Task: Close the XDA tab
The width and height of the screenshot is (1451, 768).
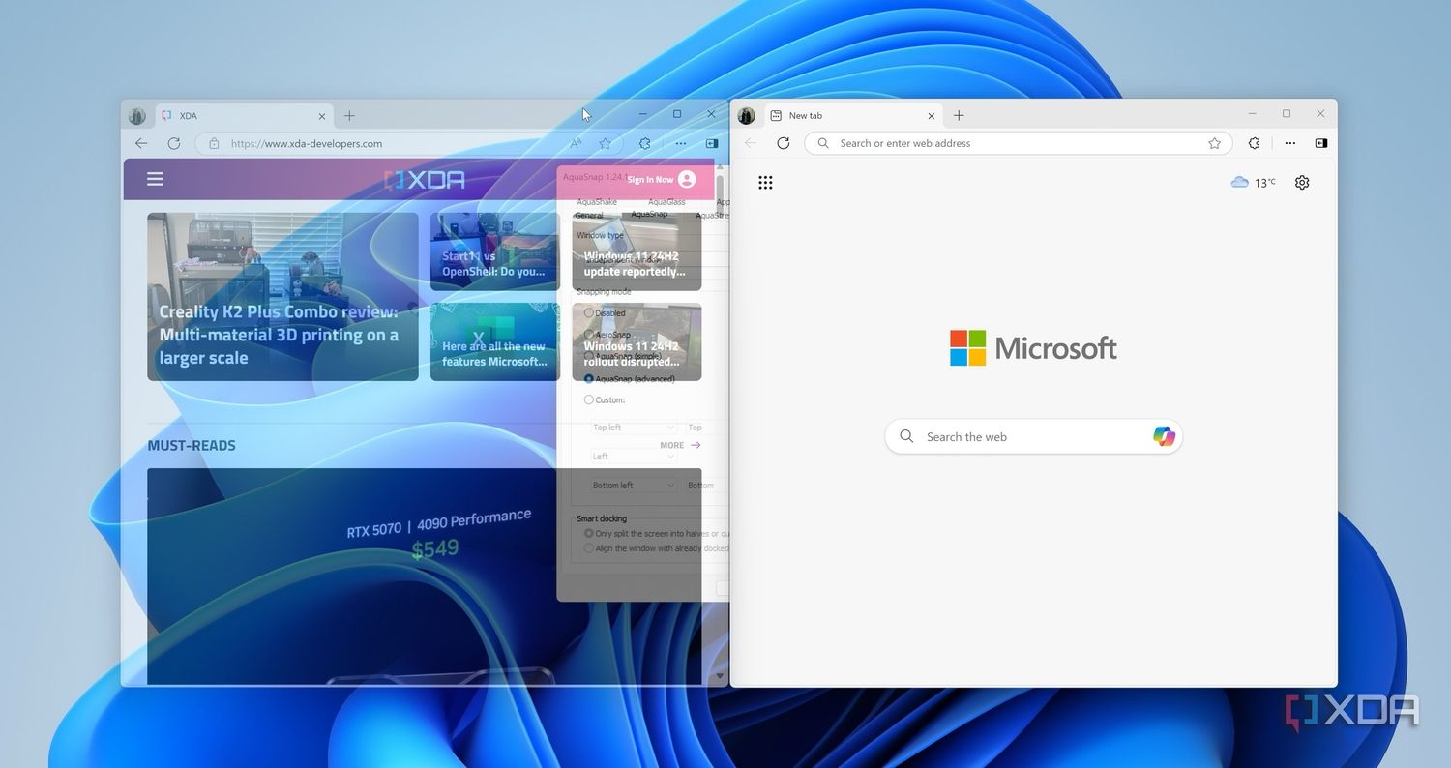Action: [x=322, y=116]
